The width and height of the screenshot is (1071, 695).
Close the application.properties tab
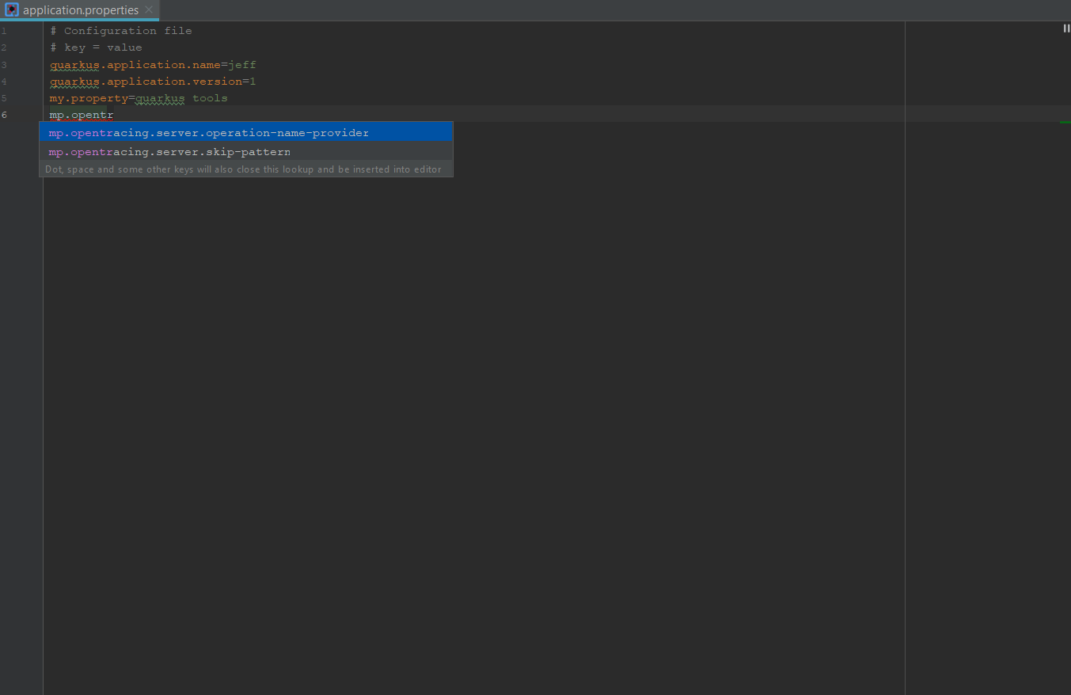[149, 10]
